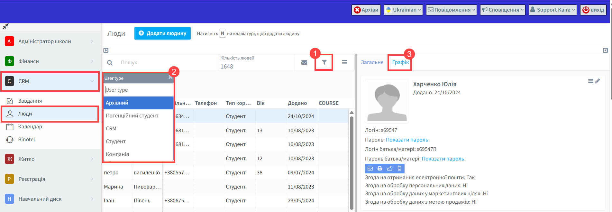Click the panel toggle icon above the search
The height and width of the screenshot is (212, 612).
click(x=106, y=50)
